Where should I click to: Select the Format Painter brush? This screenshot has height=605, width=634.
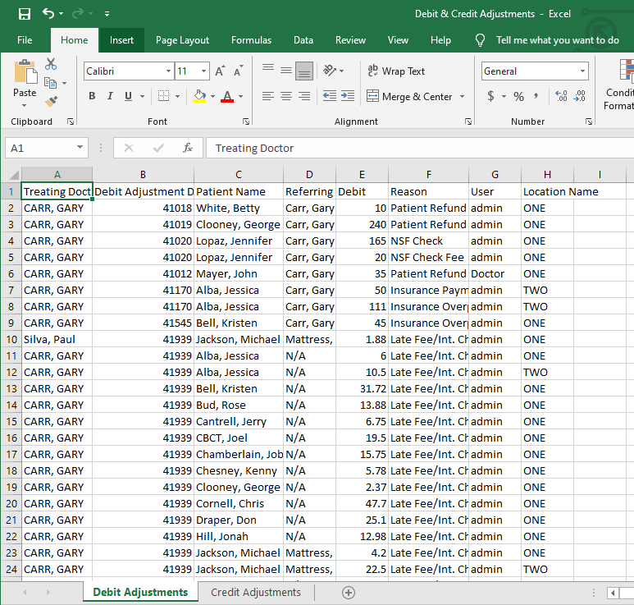tap(52, 102)
